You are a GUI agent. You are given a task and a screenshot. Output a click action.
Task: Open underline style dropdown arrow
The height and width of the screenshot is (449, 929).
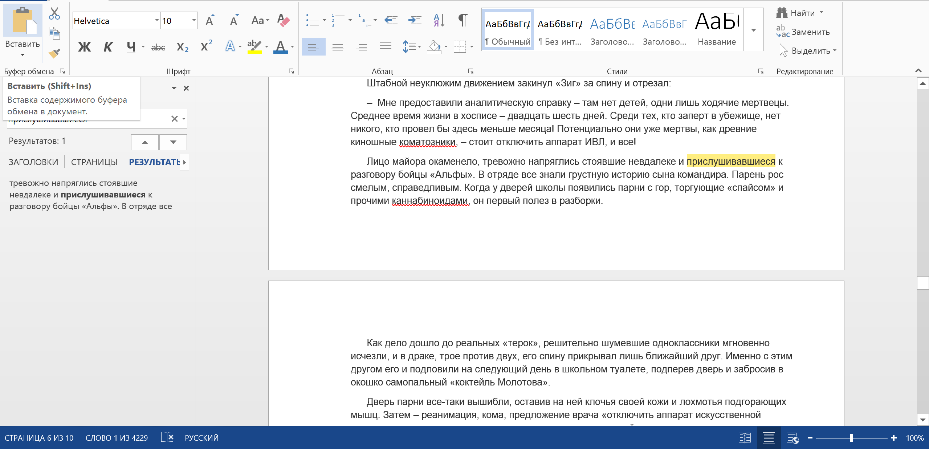[x=143, y=47]
